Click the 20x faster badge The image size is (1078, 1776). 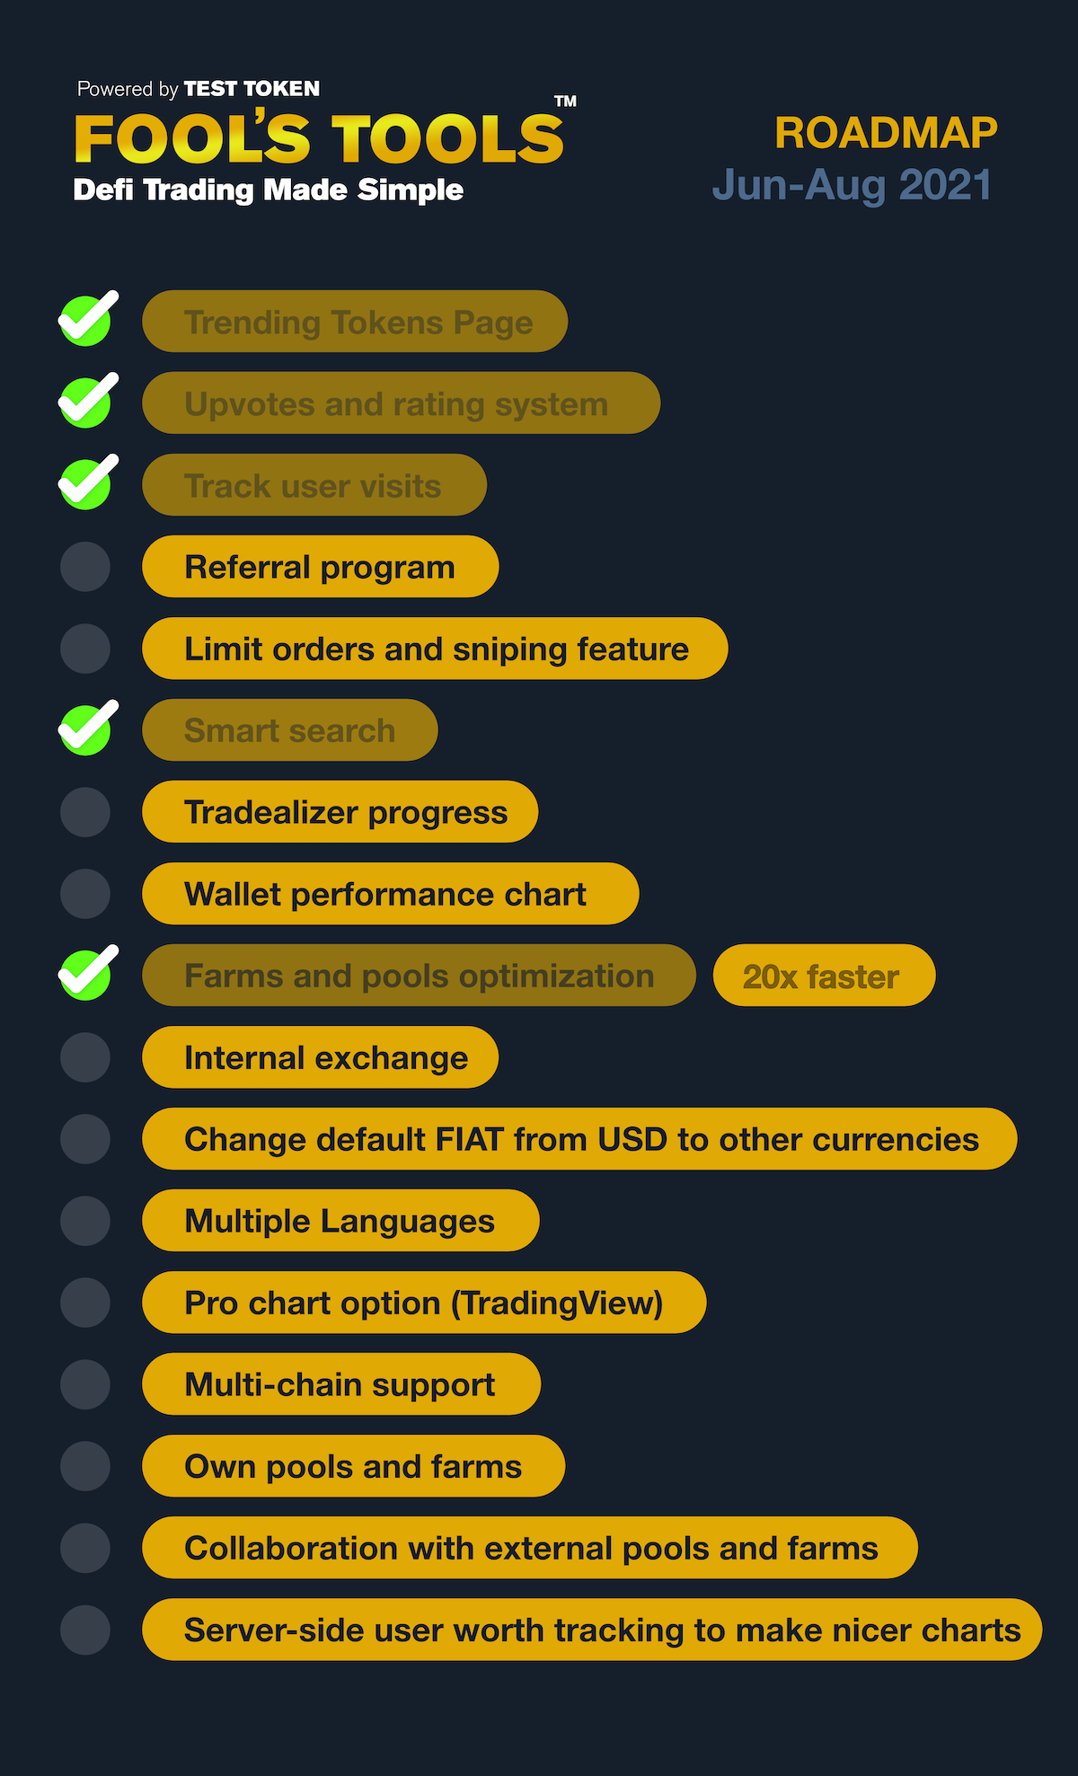[x=824, y=976]
